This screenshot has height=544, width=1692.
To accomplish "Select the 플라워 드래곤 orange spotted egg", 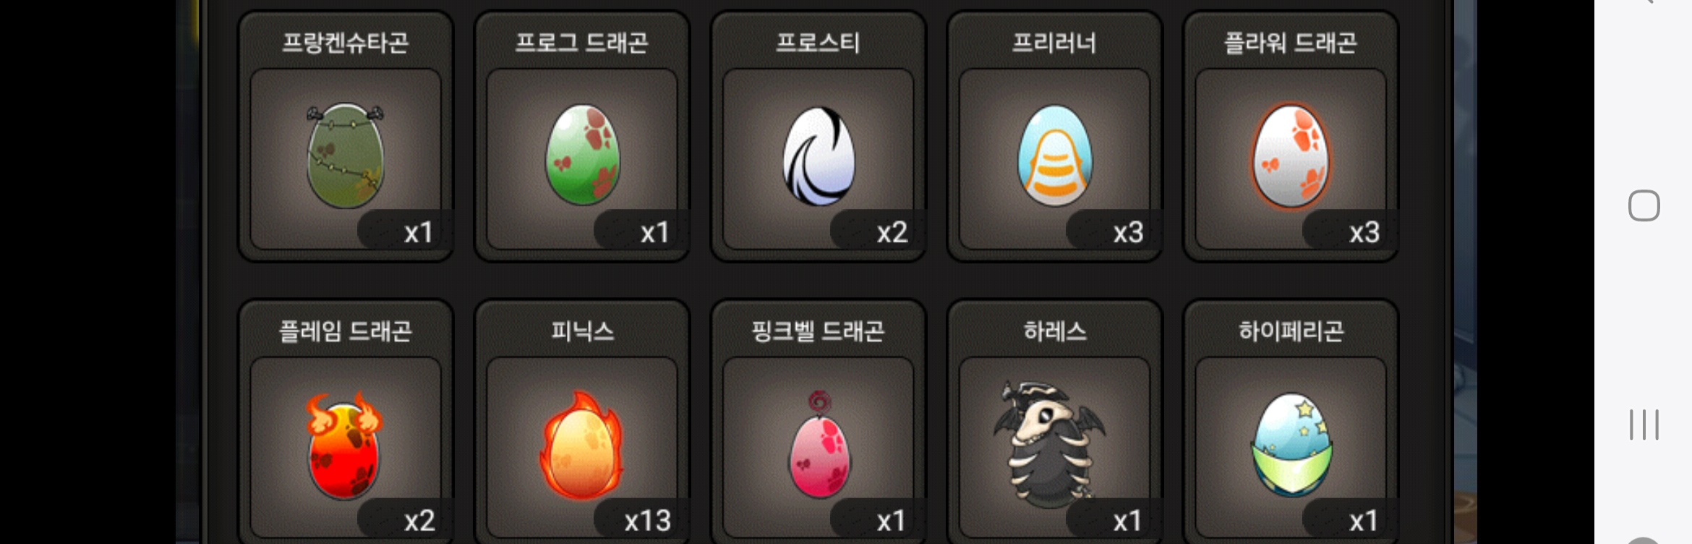I will pos(1291,156).
